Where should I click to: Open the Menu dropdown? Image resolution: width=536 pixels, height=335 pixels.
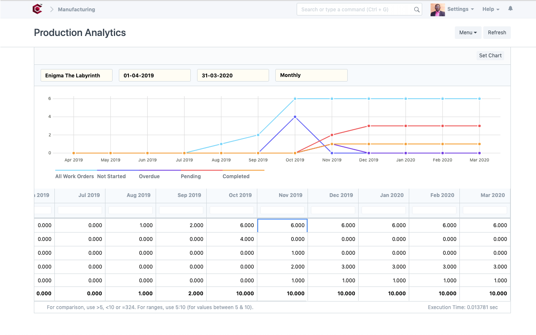coord(468,32)
